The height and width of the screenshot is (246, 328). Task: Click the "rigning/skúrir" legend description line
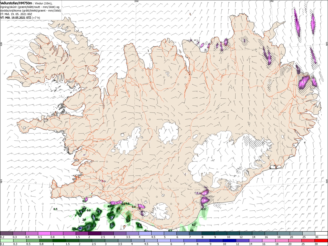click(x=30, y=7)
